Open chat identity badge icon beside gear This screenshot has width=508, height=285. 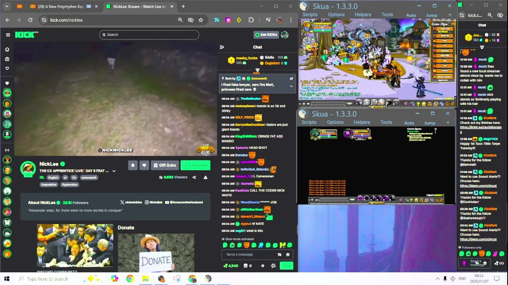pyautogui.click(x=273, y=266)
